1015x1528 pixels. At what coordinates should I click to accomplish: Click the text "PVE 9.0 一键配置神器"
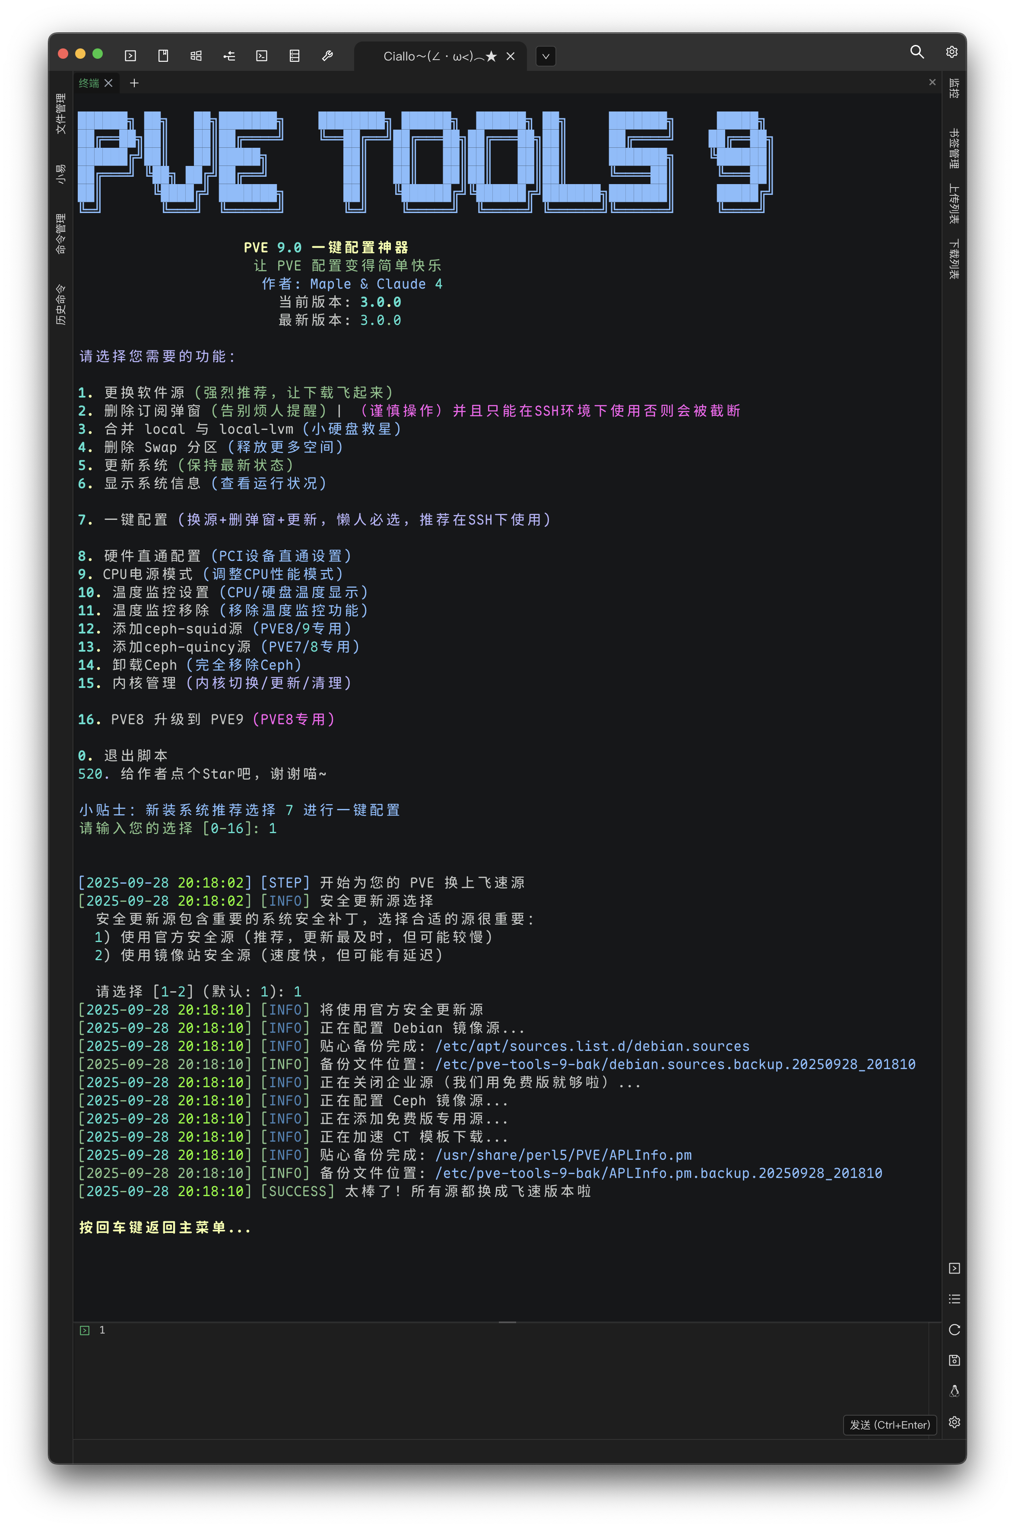[326, 247]
